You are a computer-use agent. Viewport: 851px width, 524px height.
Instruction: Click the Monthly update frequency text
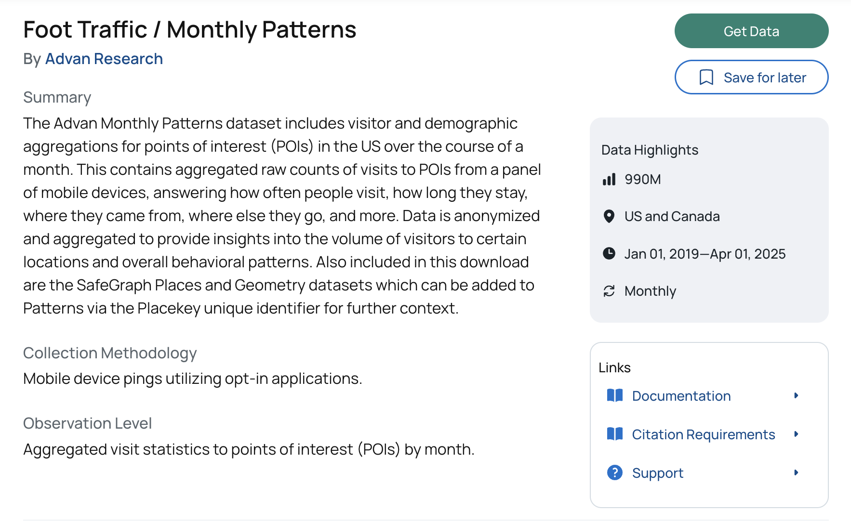[651, 291]
